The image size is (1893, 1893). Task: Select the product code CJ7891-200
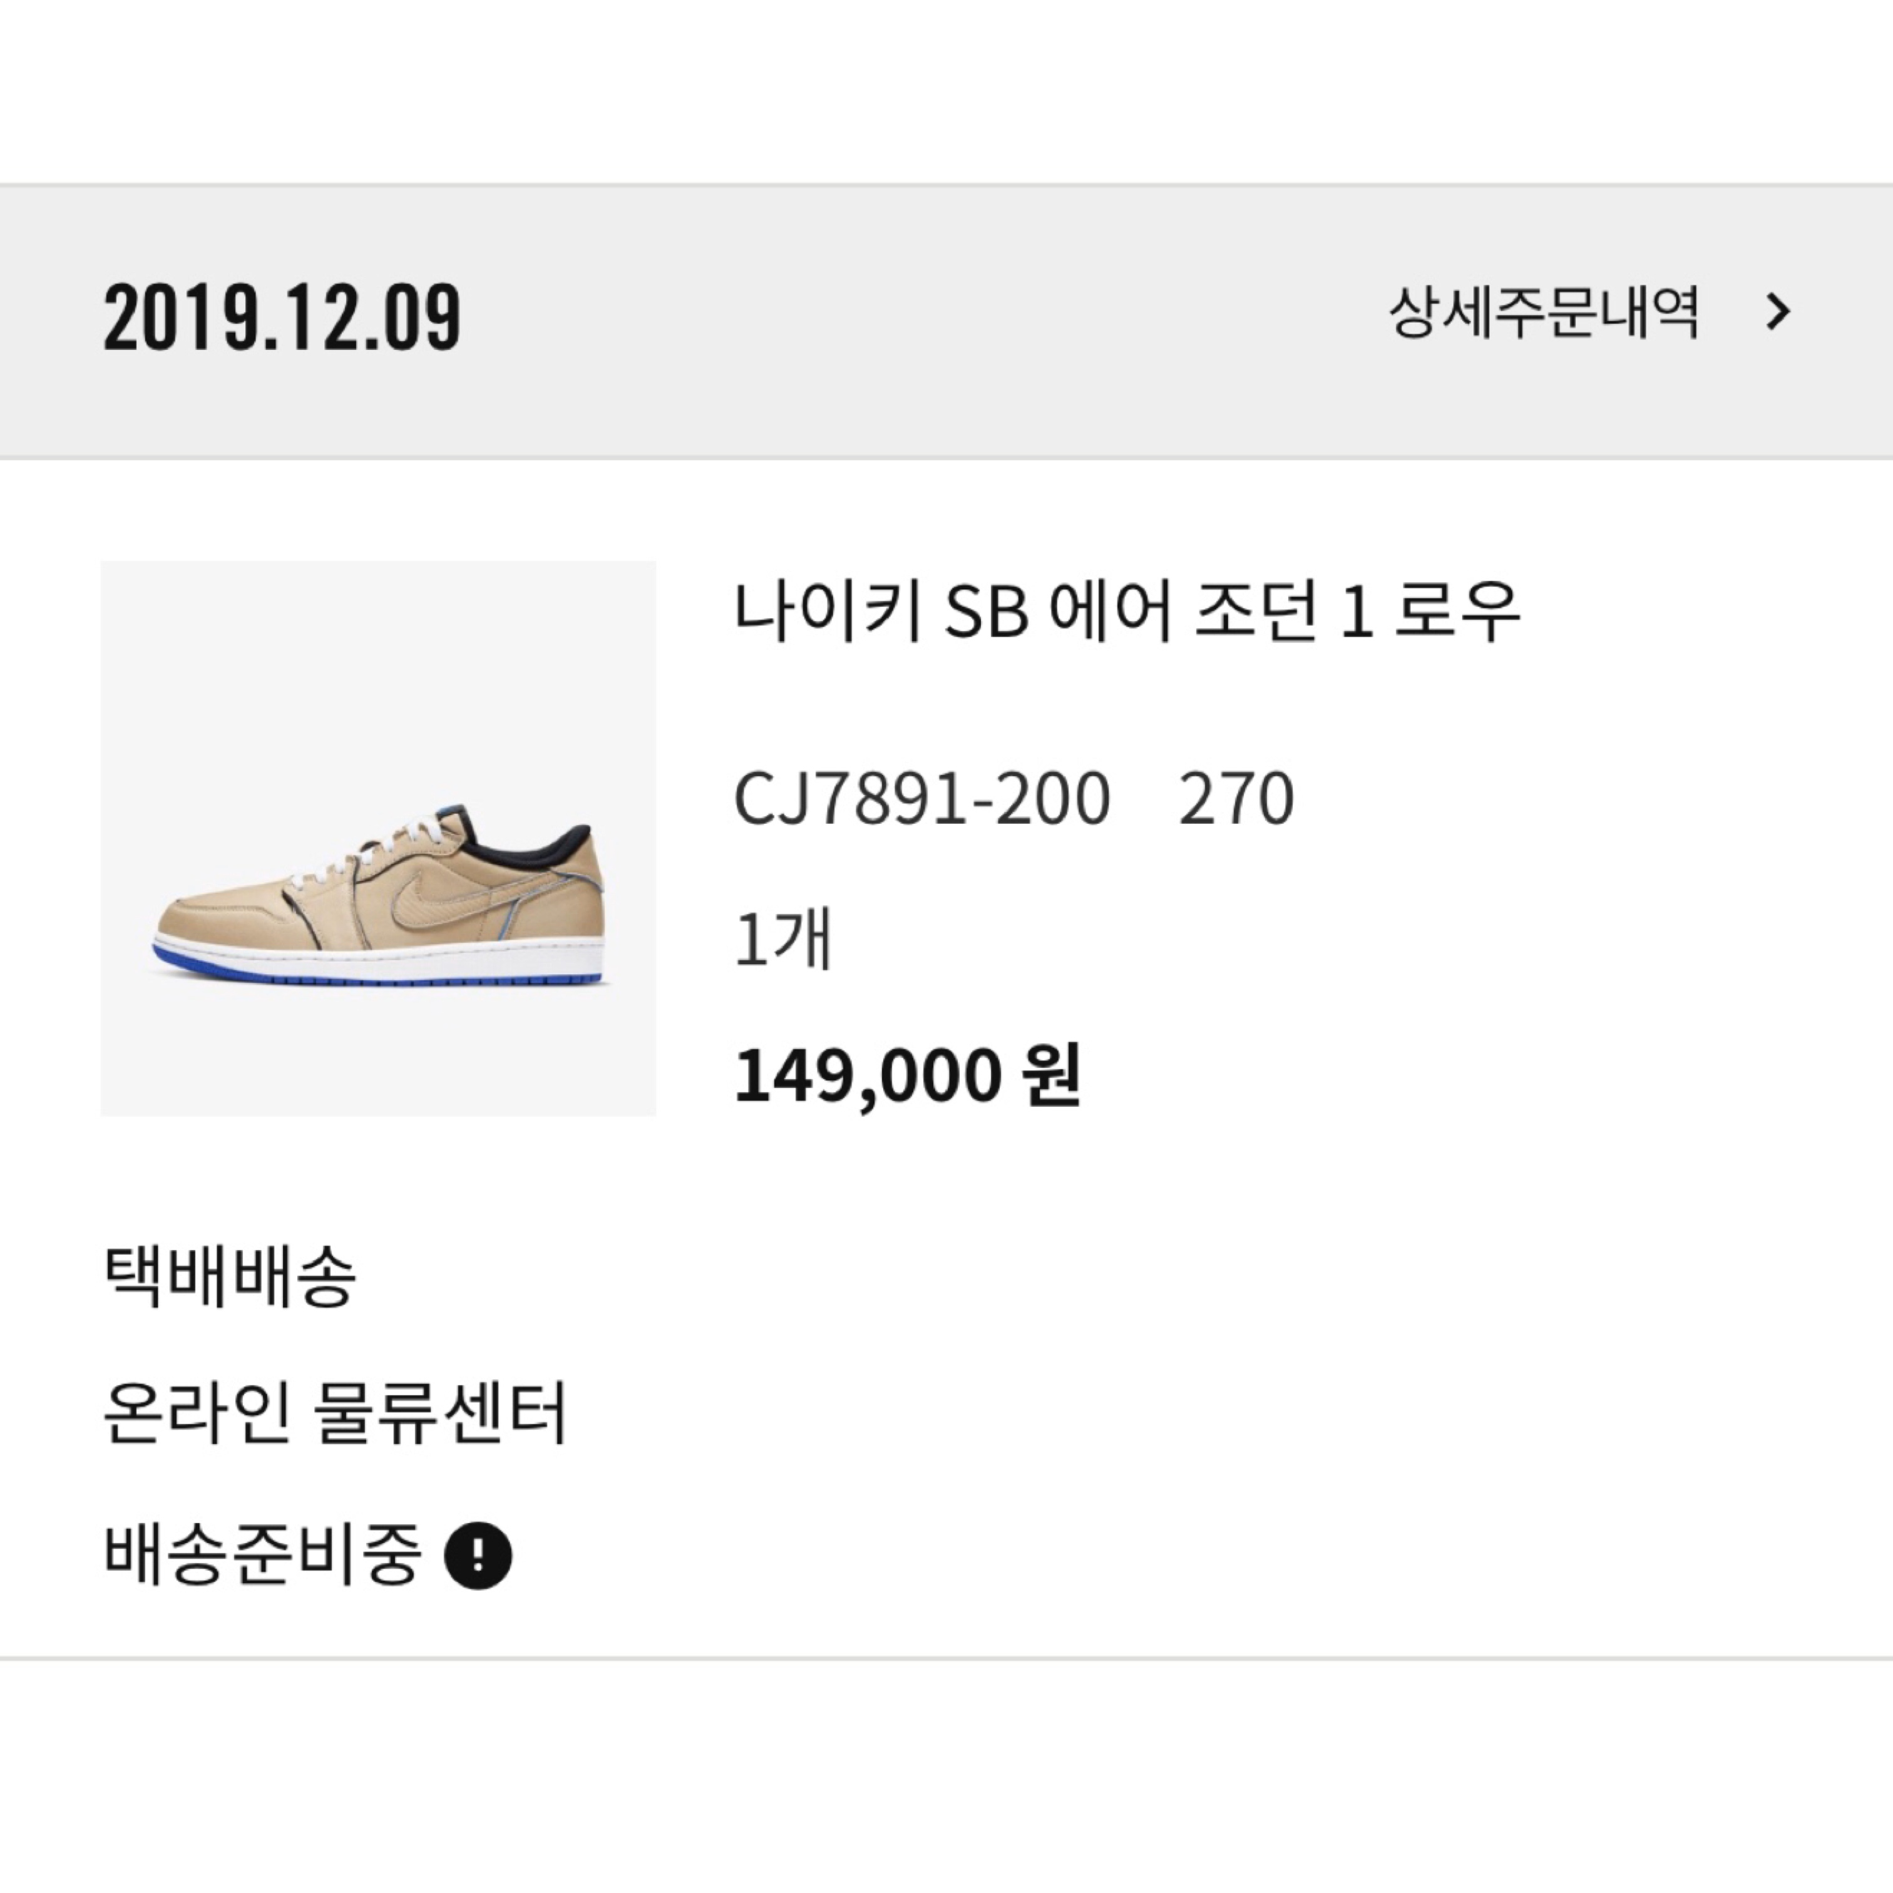[x=921, y=799]
